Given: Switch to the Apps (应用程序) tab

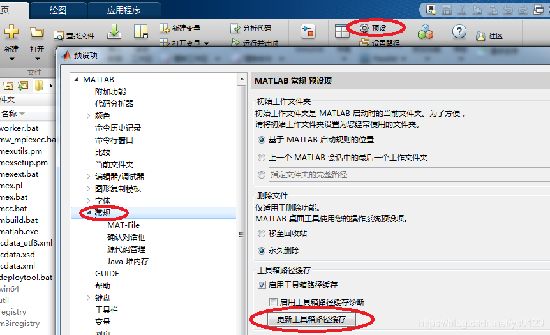Looking at the screenshot, I should pos(124,10).
